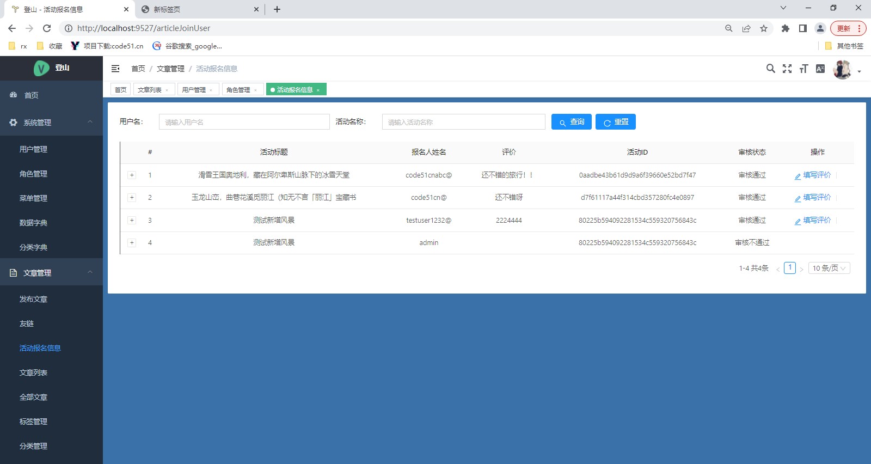
Task: Open 发布文章 in sidebar
Action: coord(51,299)
